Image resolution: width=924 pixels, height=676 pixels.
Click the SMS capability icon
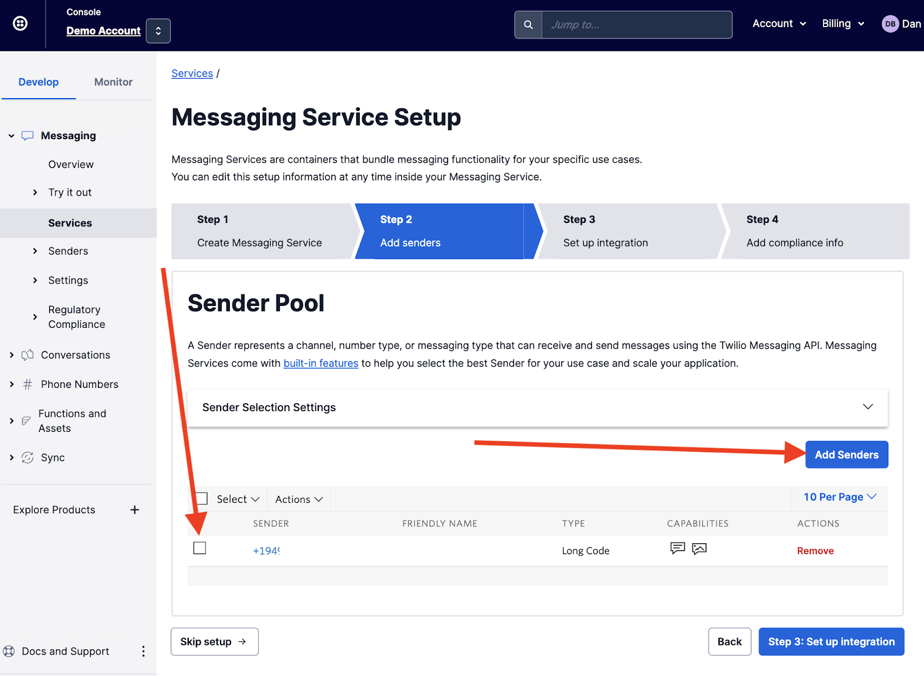pyautogui.click(x=677, y=548)
